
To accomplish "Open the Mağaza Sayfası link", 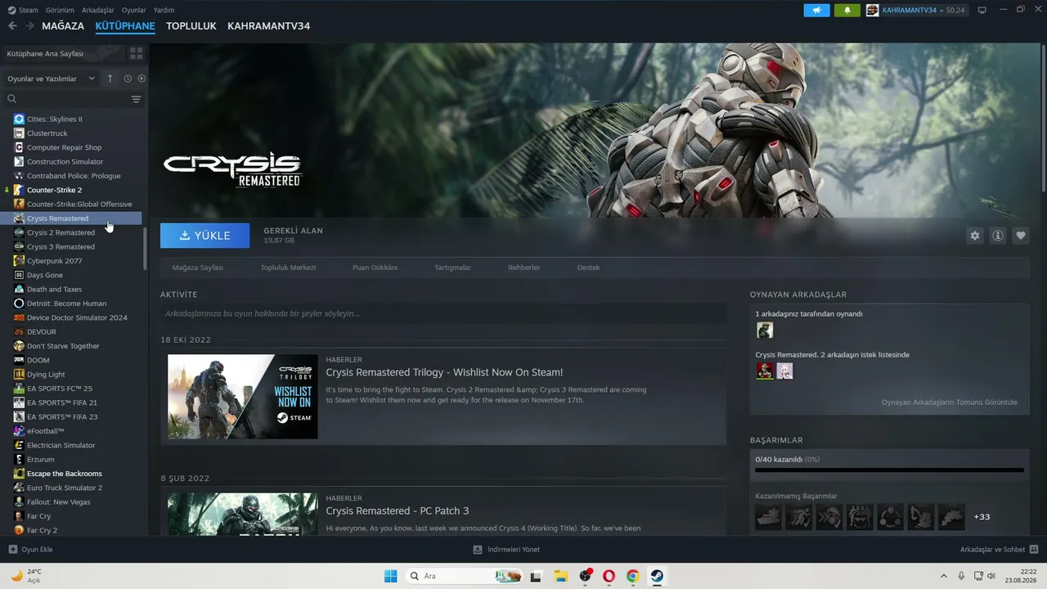I will point(198,268).
